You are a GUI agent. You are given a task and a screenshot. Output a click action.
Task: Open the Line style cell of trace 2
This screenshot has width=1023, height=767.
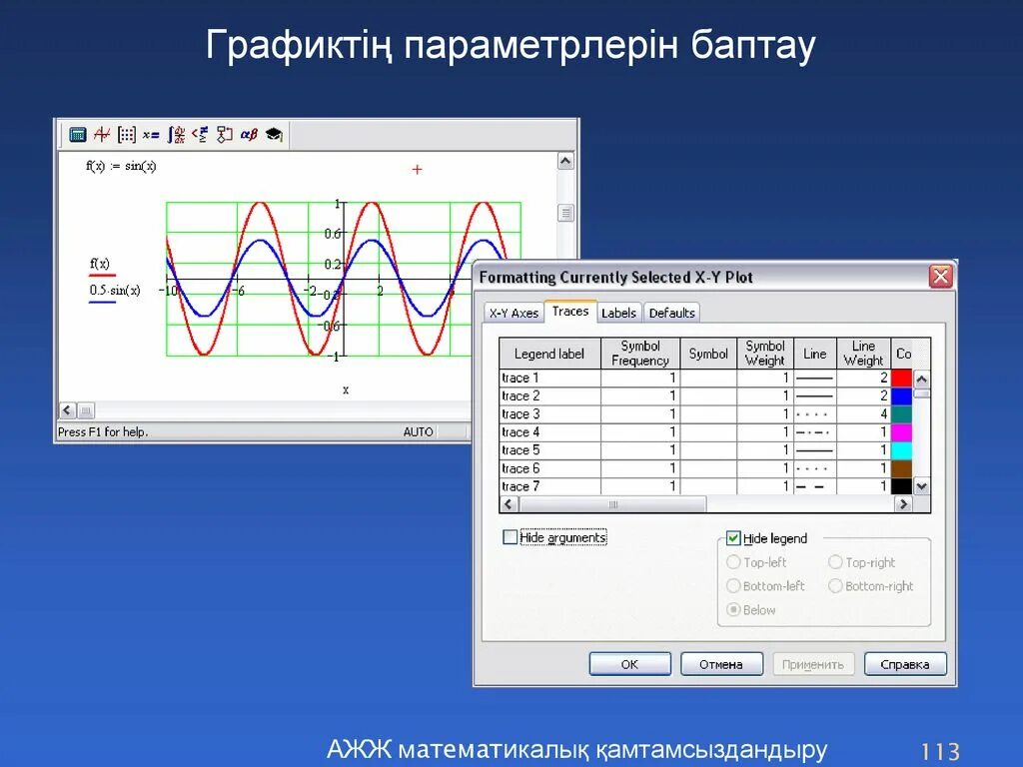click(x=815, y=395)
